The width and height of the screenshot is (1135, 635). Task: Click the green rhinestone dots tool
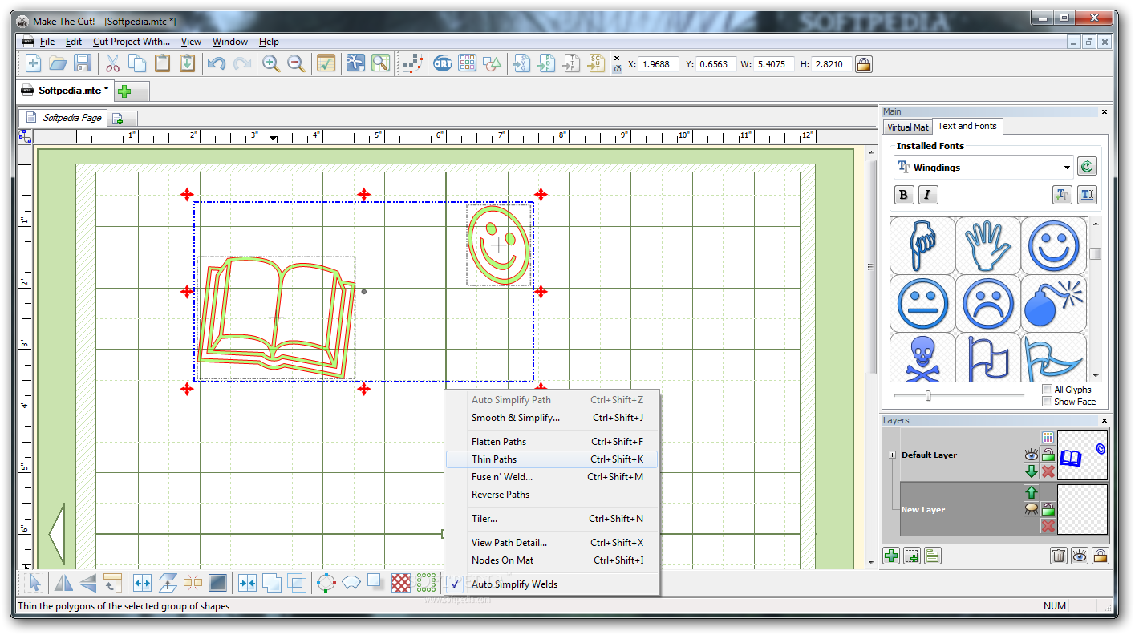point(427,583)
